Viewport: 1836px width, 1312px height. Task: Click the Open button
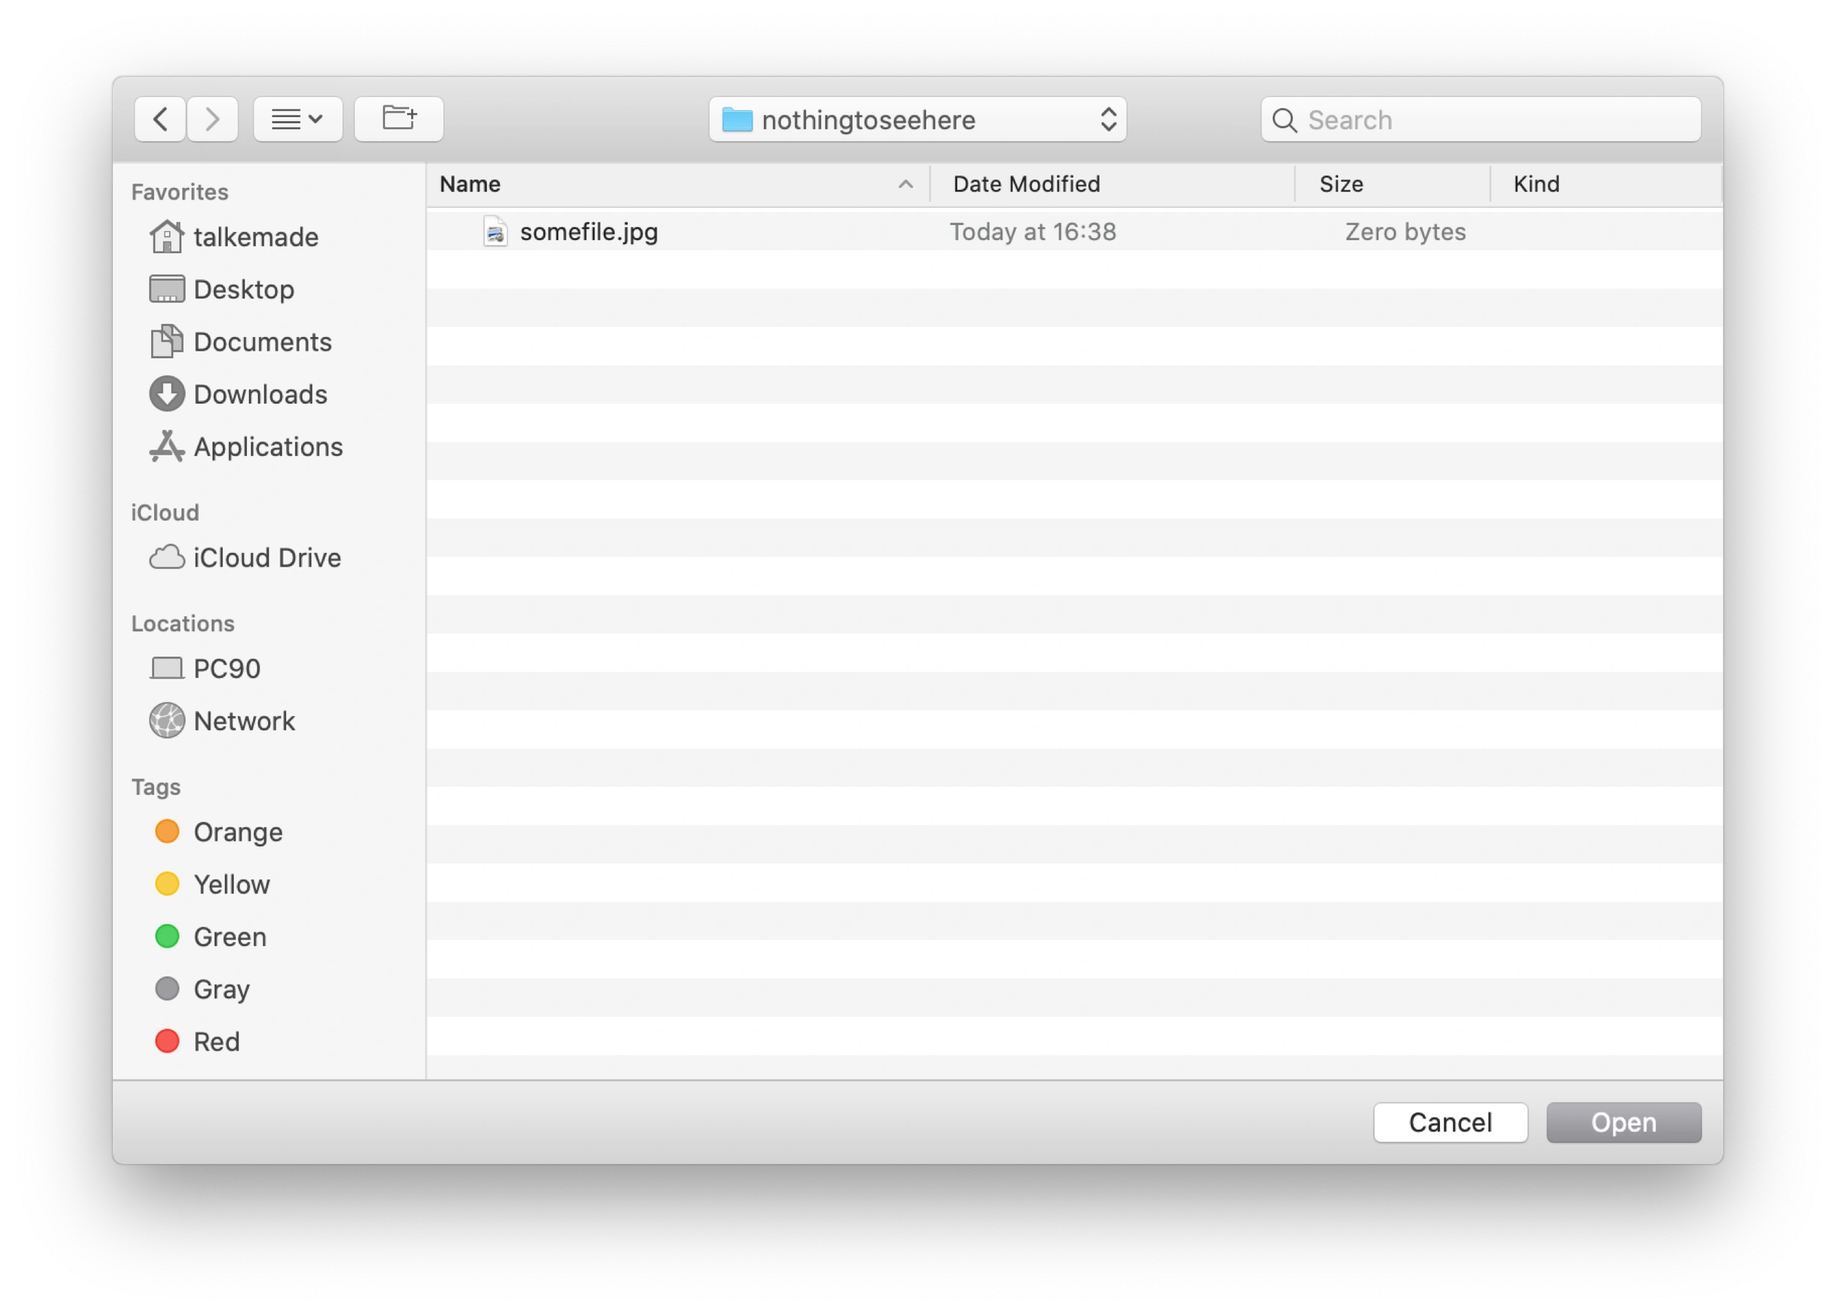pos(1624,1122)
